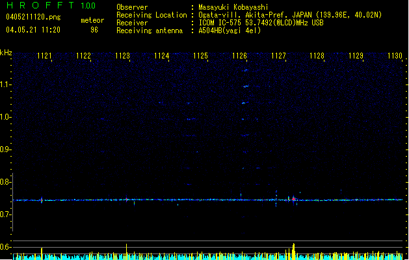Viewport: 409px width, 260px height.
Task: Click the 0.6 kHz frequency label
Action: click(5, 247)
